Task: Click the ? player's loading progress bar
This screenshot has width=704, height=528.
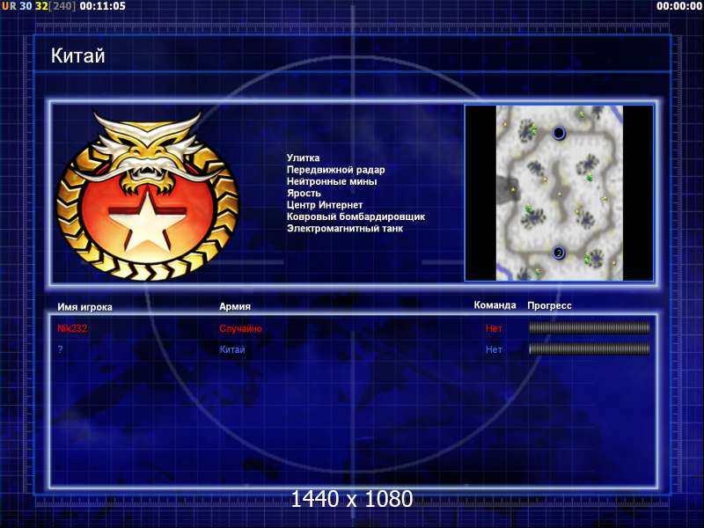Action: click(589, 348)
